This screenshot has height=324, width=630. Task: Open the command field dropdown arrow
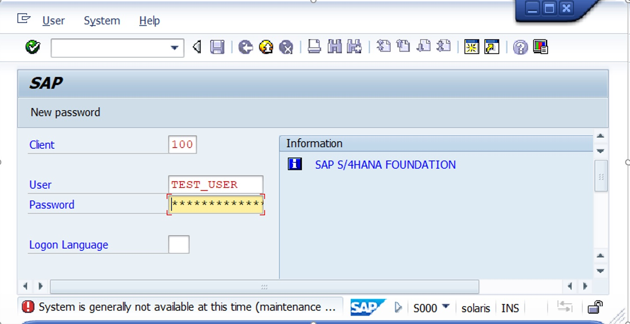click(x=174, y=48)
